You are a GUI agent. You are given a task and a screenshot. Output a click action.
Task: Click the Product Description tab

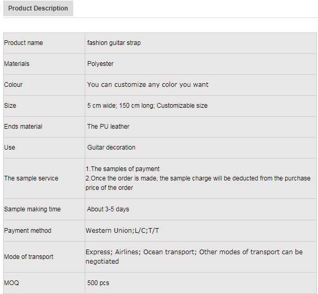tap(38, 8)
